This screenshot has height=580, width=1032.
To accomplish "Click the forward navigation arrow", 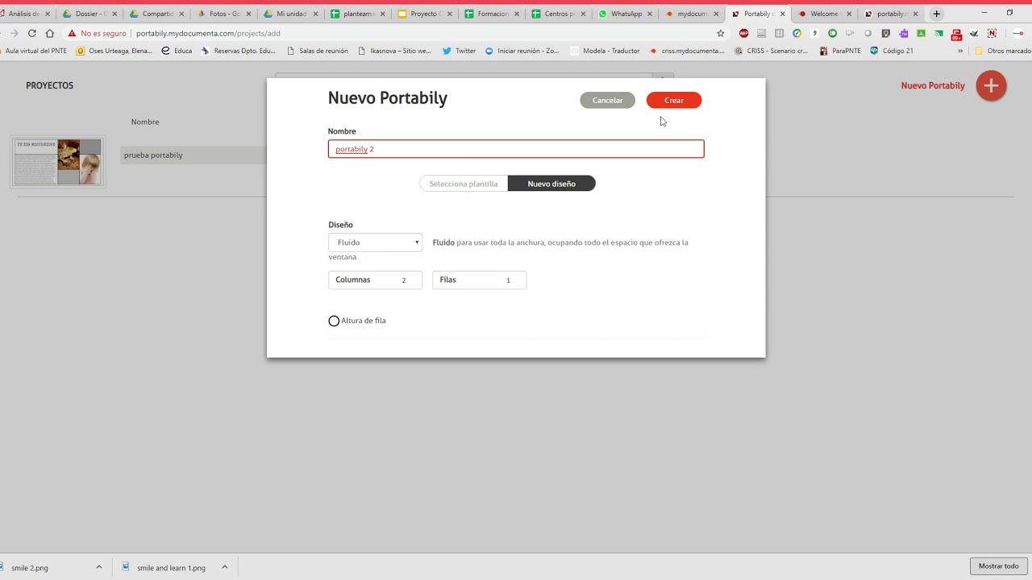I will pos(14,33).
